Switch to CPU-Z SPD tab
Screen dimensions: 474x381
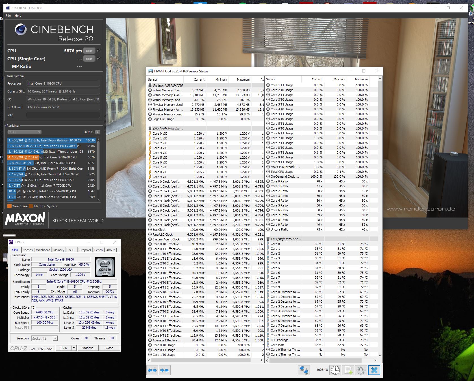[x=72, y=250]
